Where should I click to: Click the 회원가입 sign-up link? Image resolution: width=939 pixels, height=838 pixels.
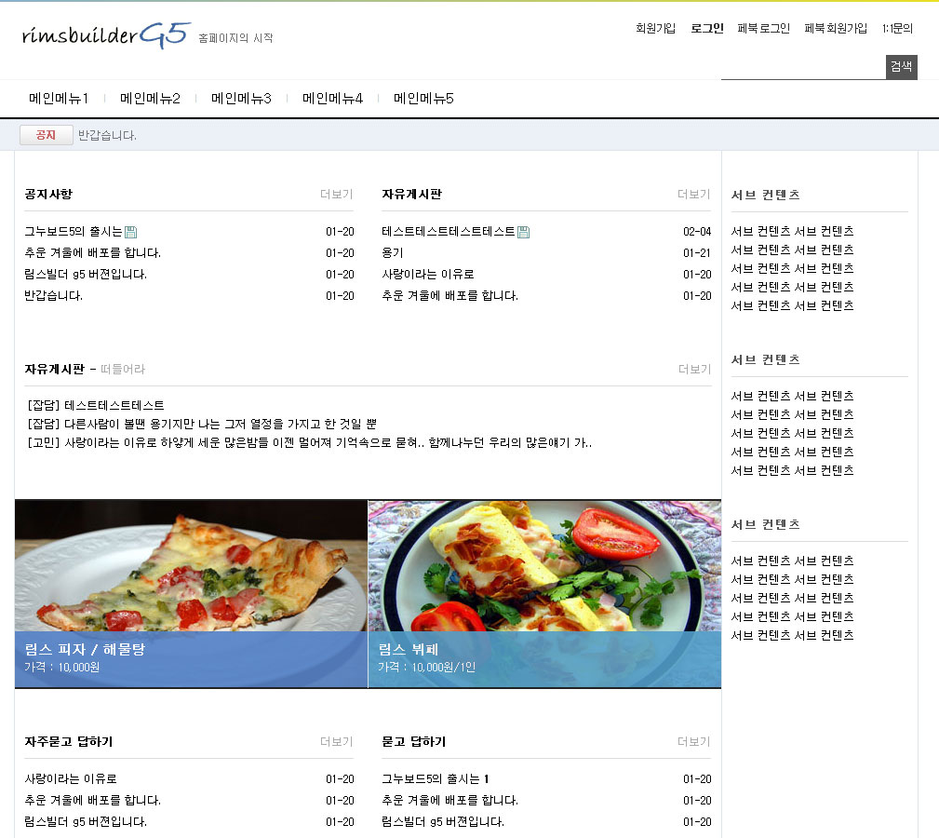[655, 29]
